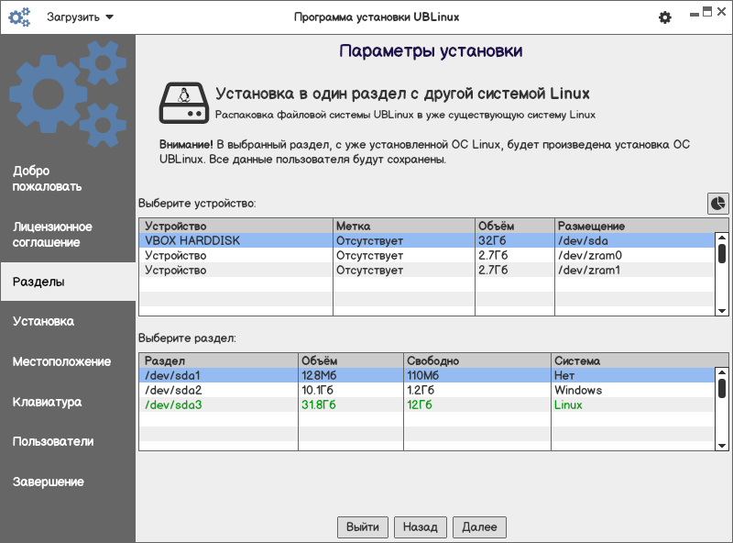Click the device table Объём column header
Viewport: 733px width, 543px height.
click(515, 226)
